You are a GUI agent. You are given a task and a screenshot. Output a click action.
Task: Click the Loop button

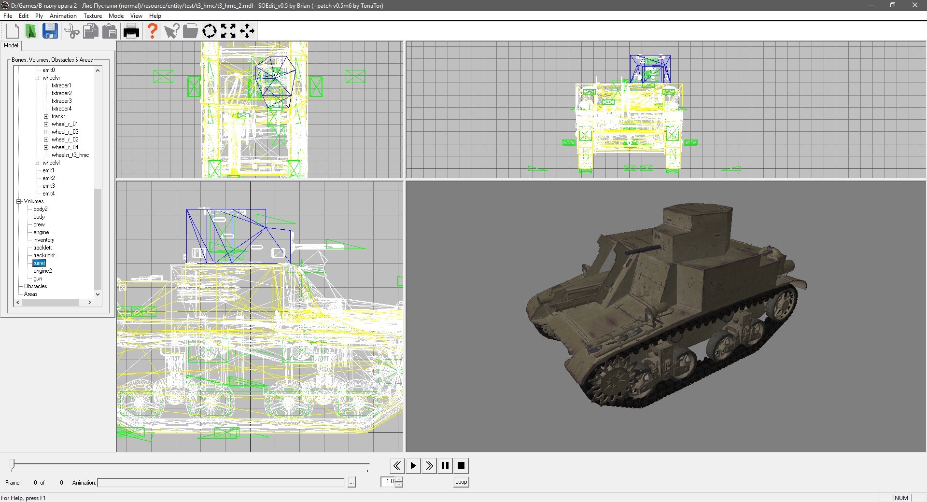[461, 482]
